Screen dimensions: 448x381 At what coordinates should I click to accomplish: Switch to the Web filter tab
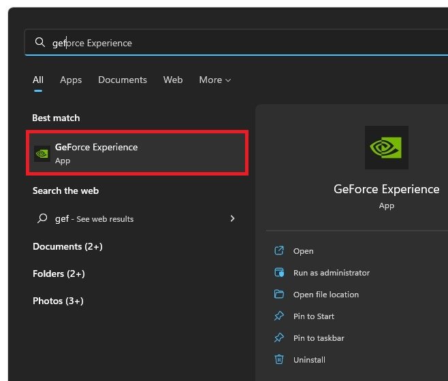click(x=173, y=80)
